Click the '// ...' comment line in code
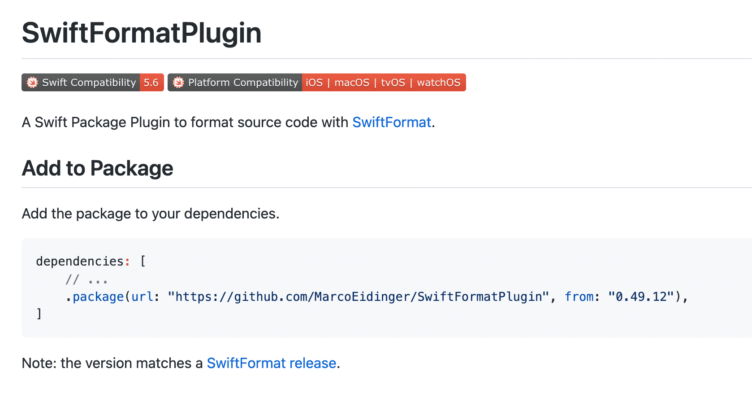The width and height of the screenshot is (752, 394). [86, 280]
